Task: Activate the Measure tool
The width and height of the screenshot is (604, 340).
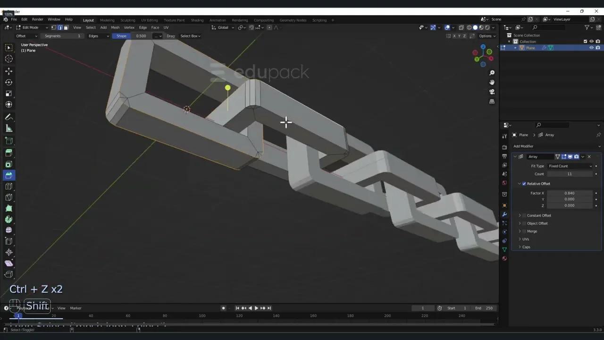Action: pos(8,128)
